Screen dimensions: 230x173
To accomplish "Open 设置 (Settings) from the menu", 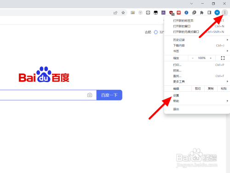I will (x=197, y=95).
